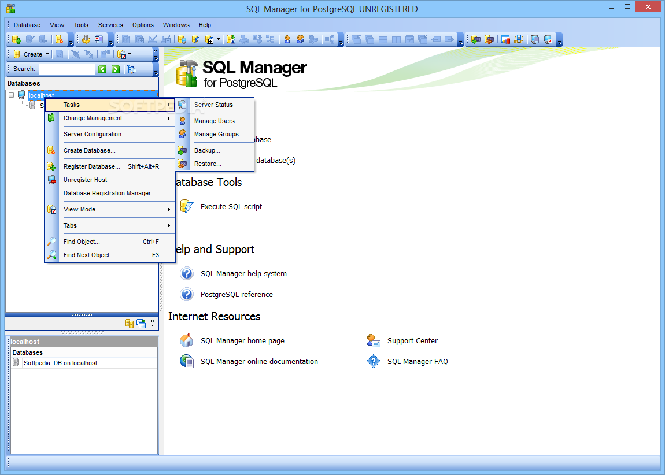Select Manage Users in the submenu
The image size is (665, 475).
tap(215, 121)
